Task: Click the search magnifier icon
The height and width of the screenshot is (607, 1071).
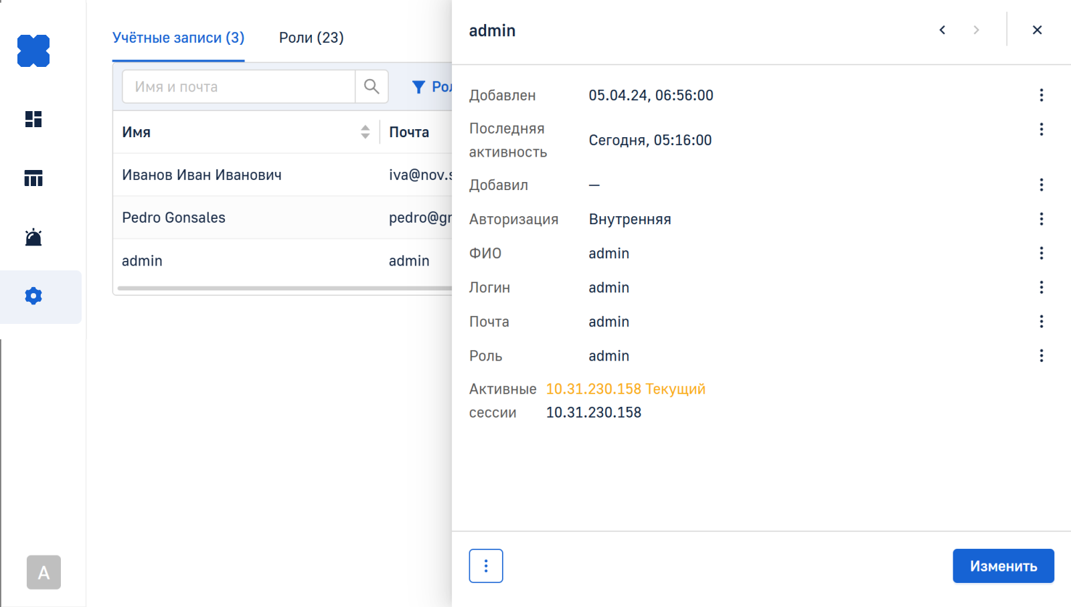Action: pos(372,86)
